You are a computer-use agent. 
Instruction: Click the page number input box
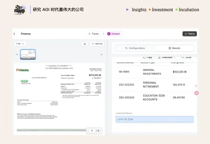click(92, 131)
